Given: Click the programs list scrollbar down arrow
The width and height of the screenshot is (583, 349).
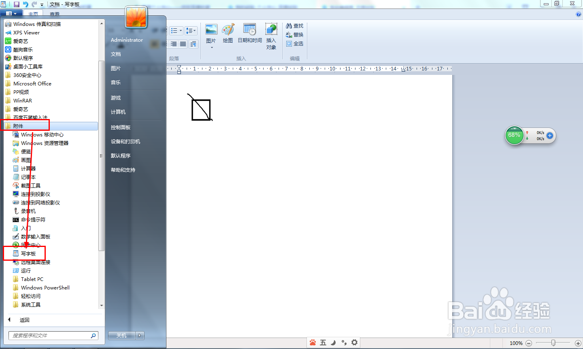Looking at the screenshot, I should [102, 306].
